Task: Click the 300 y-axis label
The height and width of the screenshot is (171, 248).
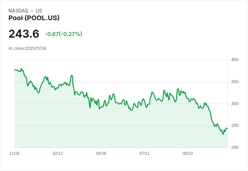Action: 235,104
